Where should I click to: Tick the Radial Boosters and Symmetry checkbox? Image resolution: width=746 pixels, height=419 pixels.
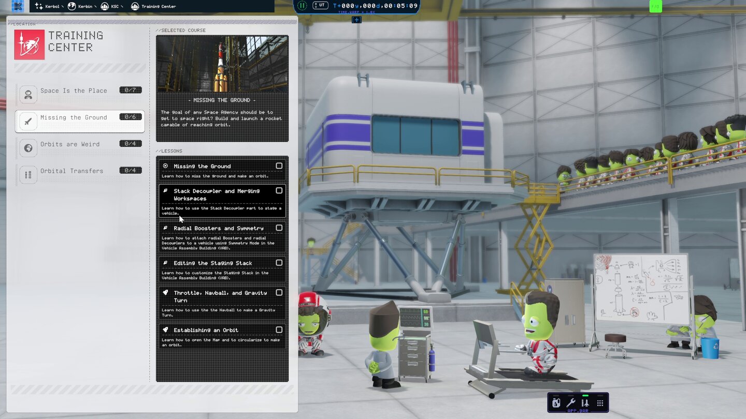coord(279,228)
